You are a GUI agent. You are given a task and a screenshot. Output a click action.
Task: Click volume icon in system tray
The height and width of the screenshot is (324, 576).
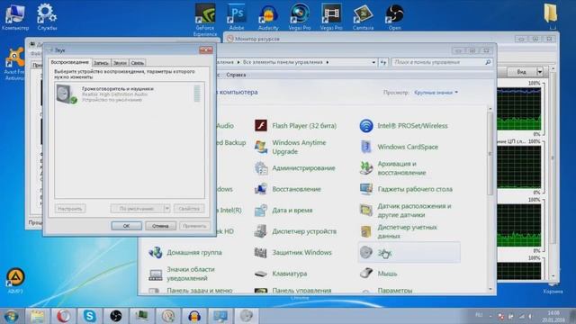point(531,316)
